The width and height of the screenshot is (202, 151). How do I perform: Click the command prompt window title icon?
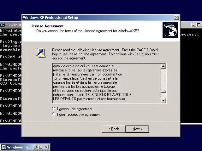coord(2,25)
